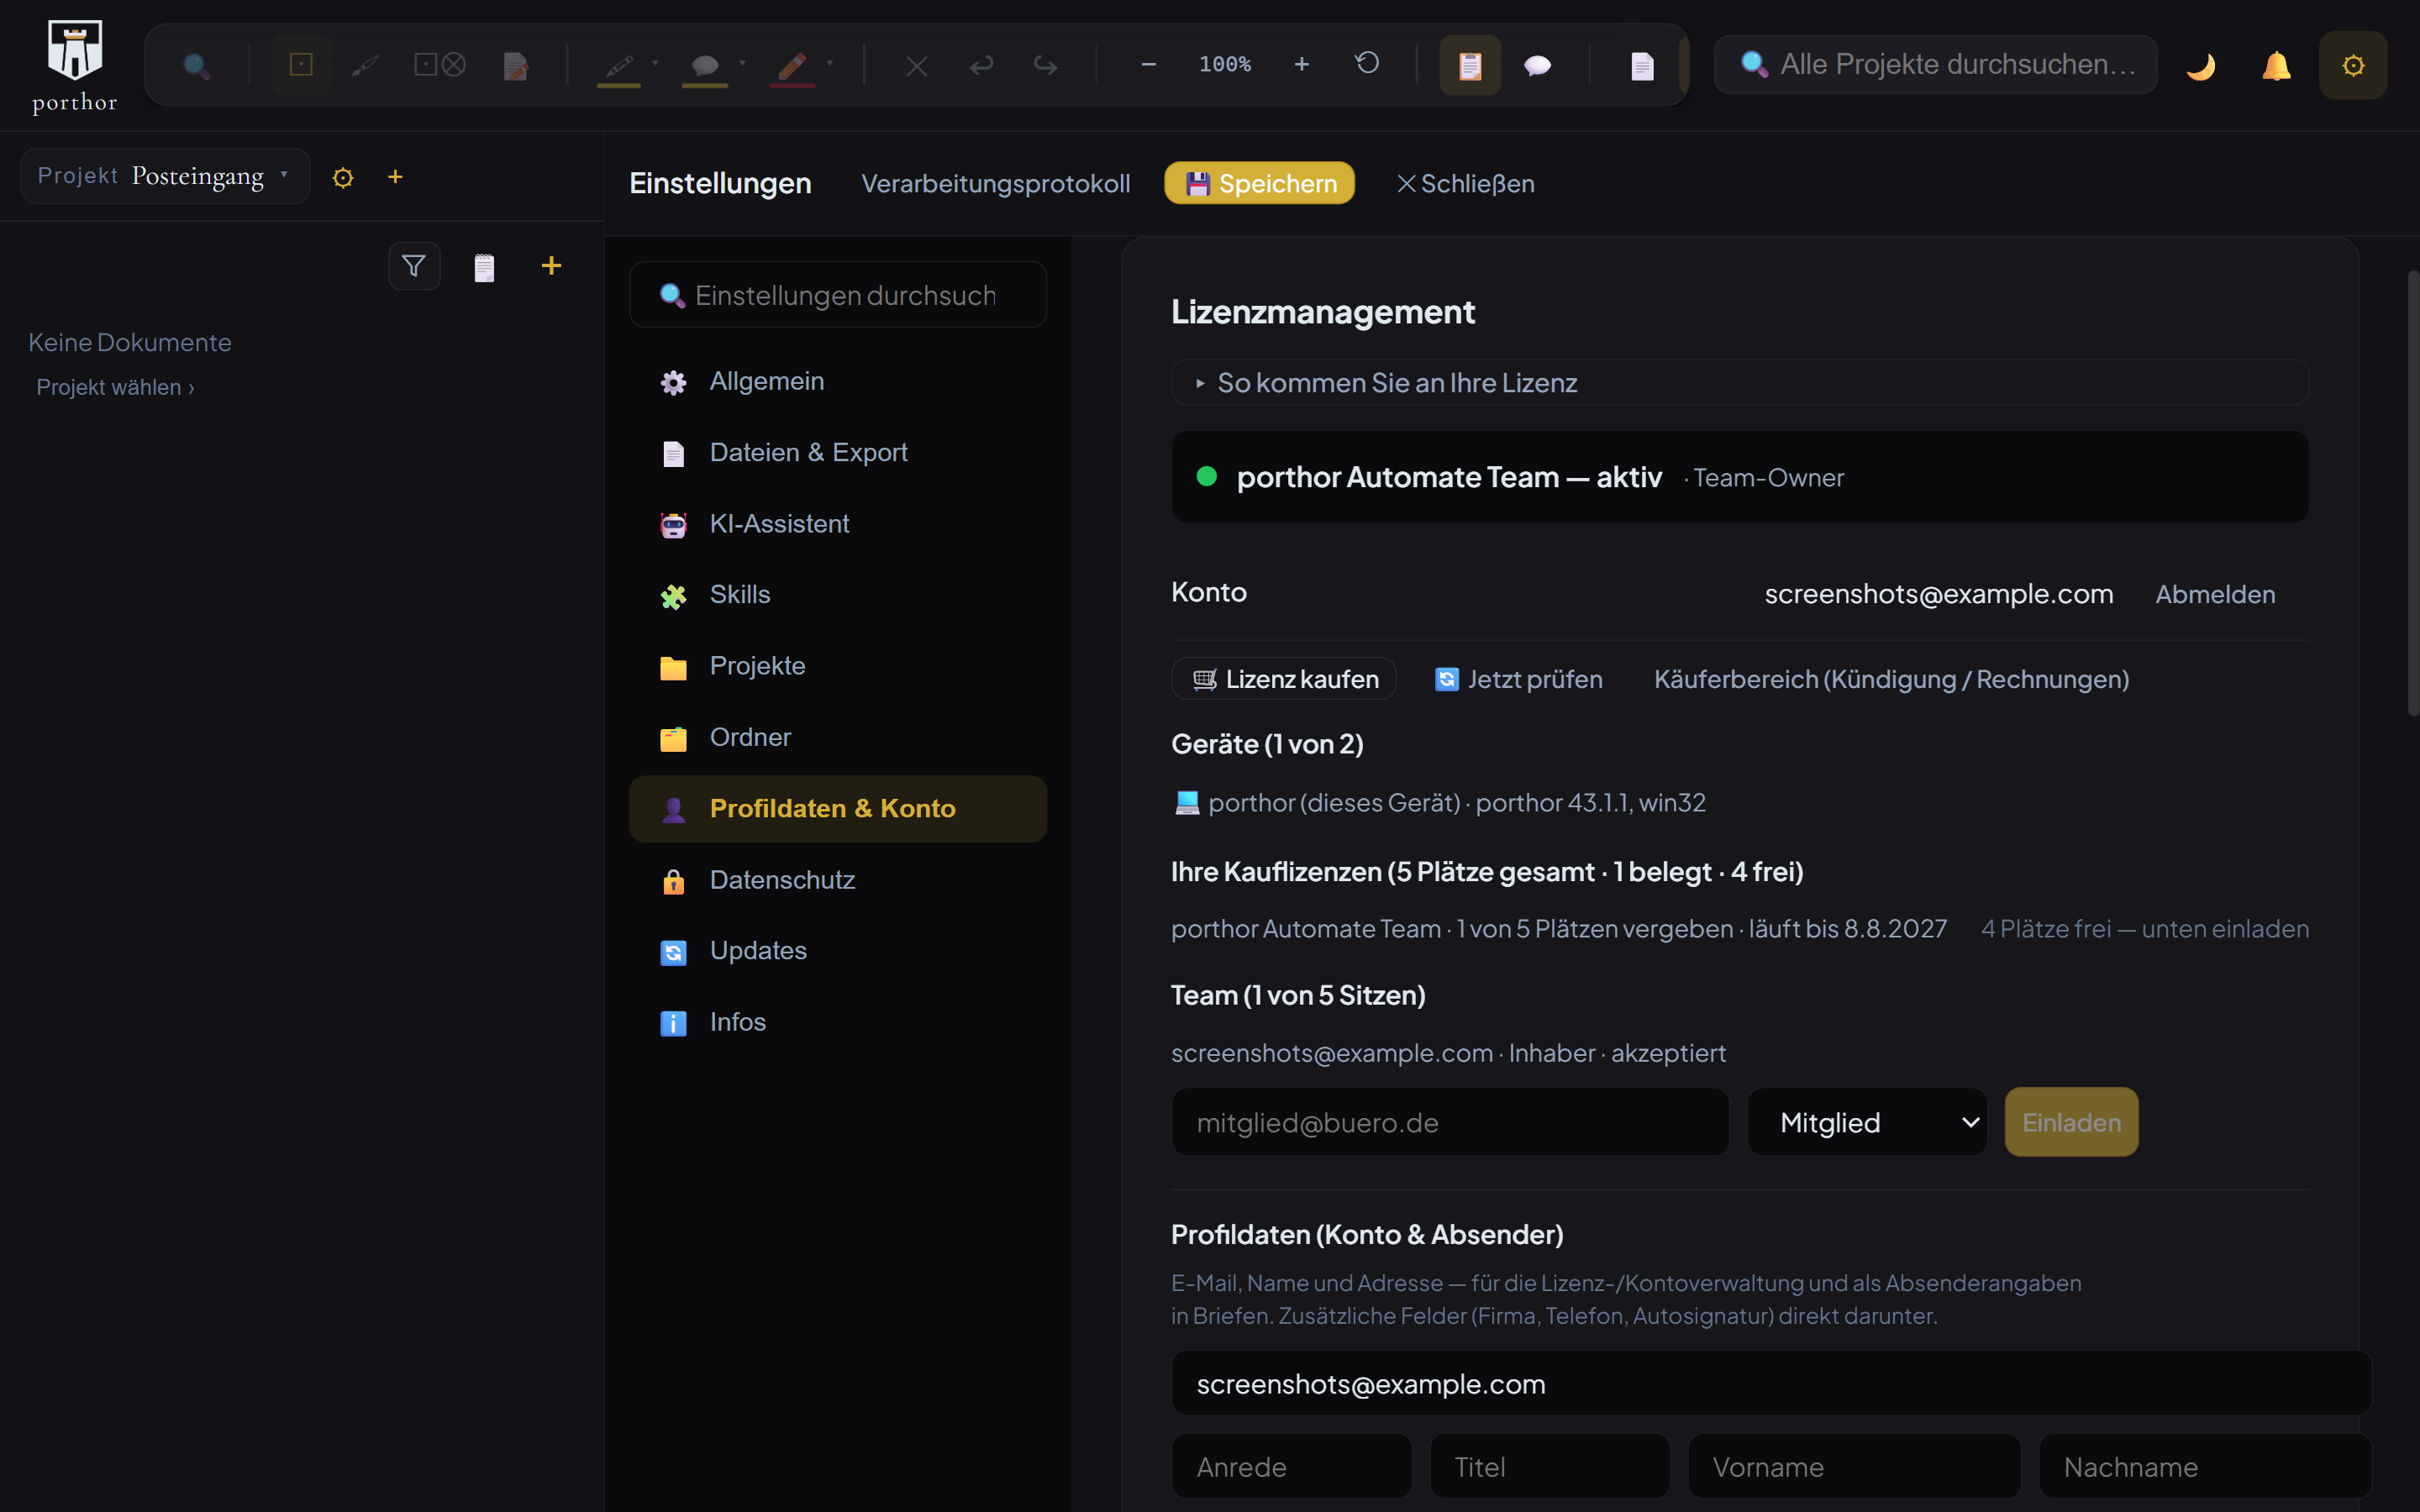Open Käuferbereich (Kündigung / Rechnungen)
Viewport: 2420px width, 1512px height.
(1891, 679)
